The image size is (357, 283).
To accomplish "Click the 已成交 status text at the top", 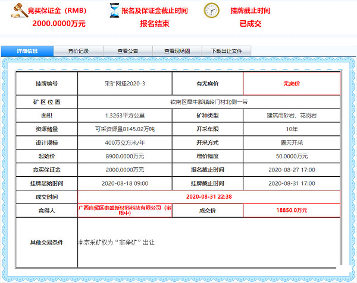I will coord(250,24).
